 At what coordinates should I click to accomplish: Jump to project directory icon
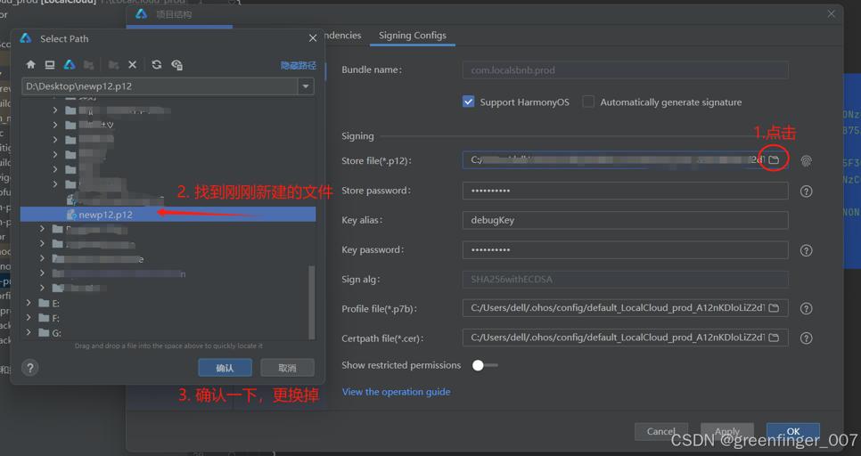(70, 65)
